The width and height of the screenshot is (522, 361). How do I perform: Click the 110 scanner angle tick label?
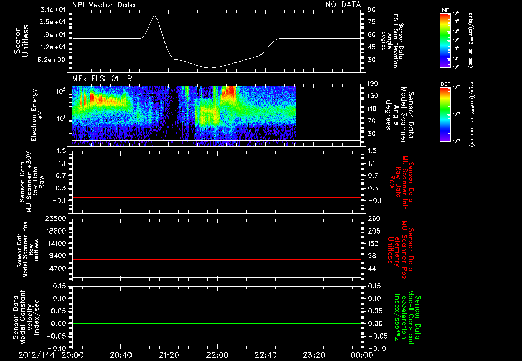click(x=373, y=109)
